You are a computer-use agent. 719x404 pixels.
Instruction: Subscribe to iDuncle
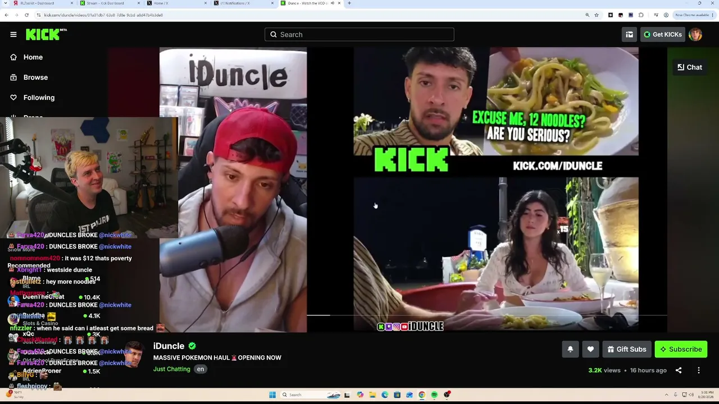tap(681, 349)
